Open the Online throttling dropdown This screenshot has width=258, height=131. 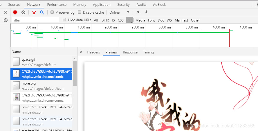119,12
